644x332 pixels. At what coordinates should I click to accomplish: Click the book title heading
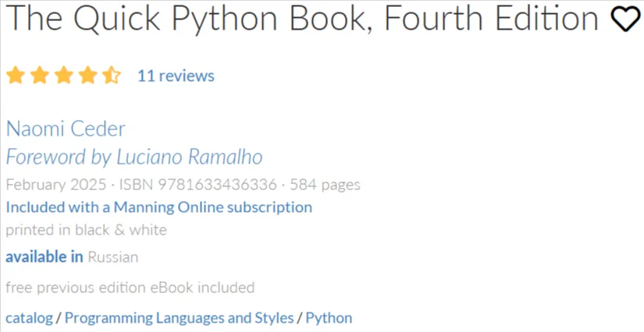pos(302,19)
